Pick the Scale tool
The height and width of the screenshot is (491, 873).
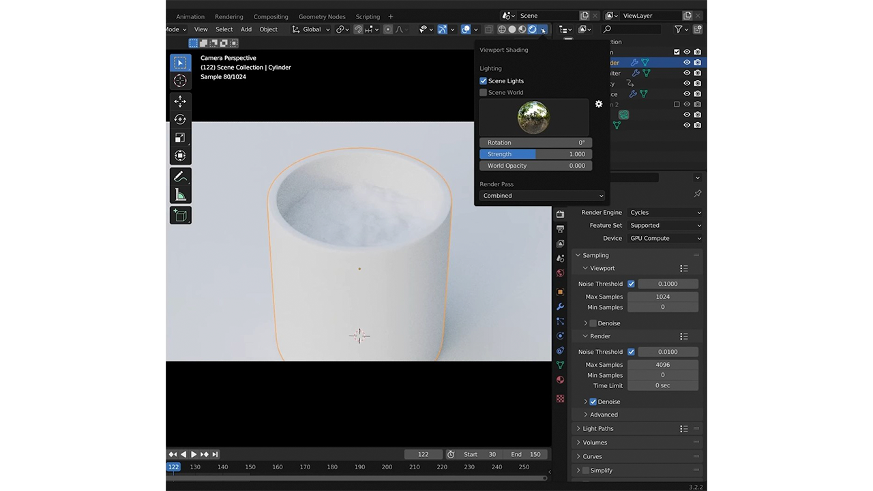[x=180, y=137]
